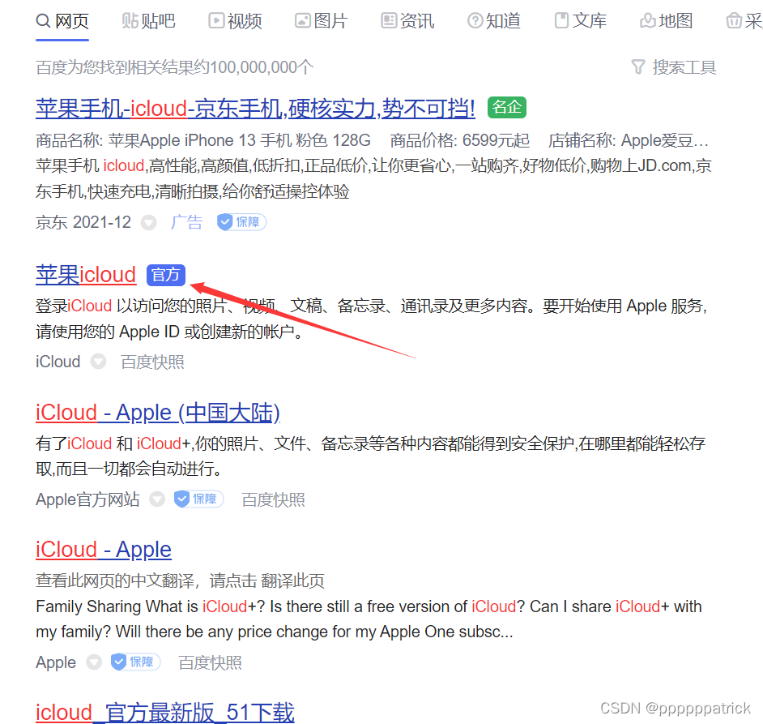Open iCloud - Apple (中国大陆) link

pyautogui.click(x=158, y=413)
